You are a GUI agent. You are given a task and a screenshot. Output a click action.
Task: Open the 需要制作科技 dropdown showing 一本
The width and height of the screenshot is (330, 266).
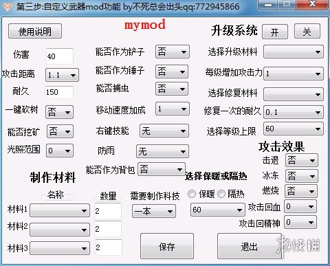pos(154,211)
